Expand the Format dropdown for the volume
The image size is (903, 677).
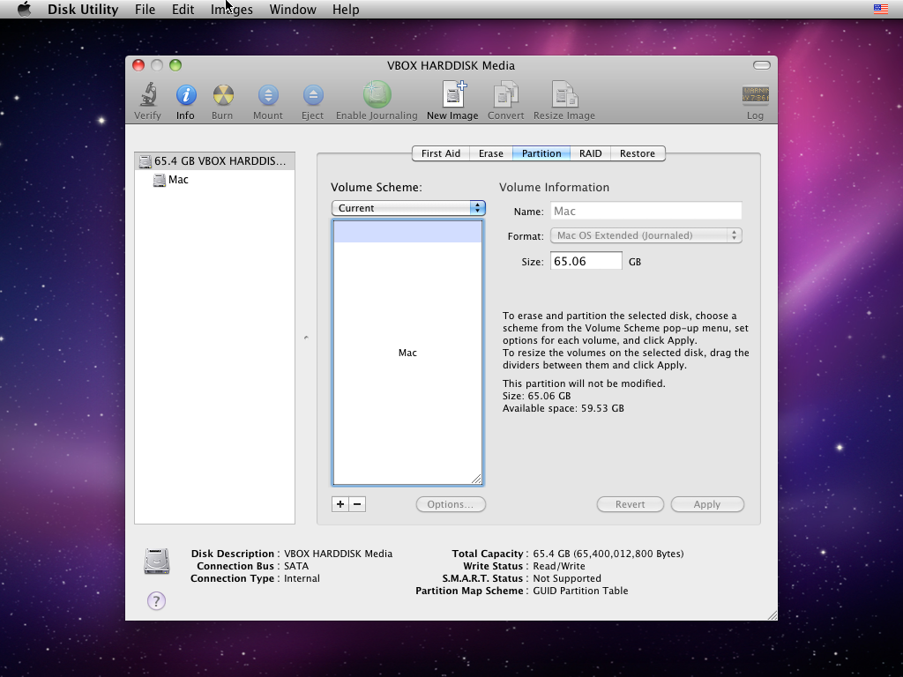pyautogui.click(x=646, y=235)
